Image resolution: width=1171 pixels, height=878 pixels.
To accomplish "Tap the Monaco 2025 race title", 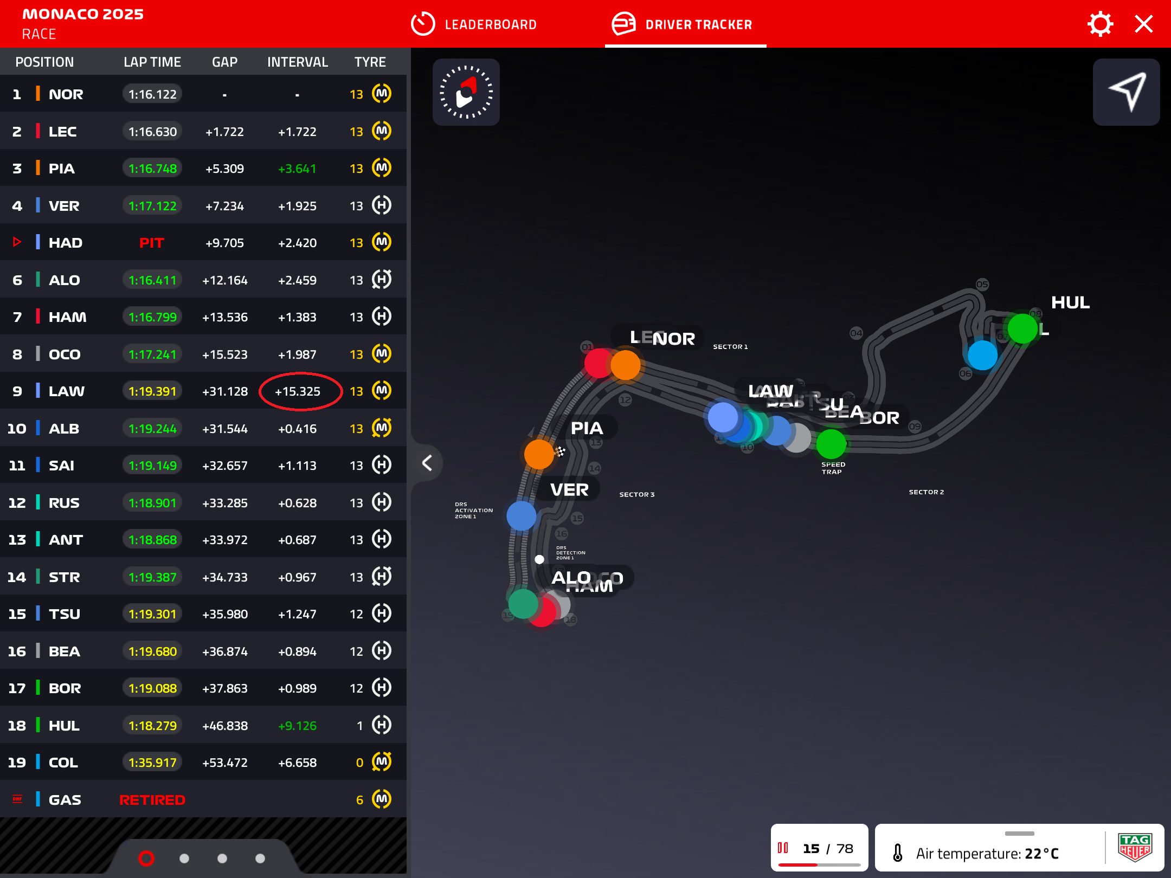I will [83, 14].
